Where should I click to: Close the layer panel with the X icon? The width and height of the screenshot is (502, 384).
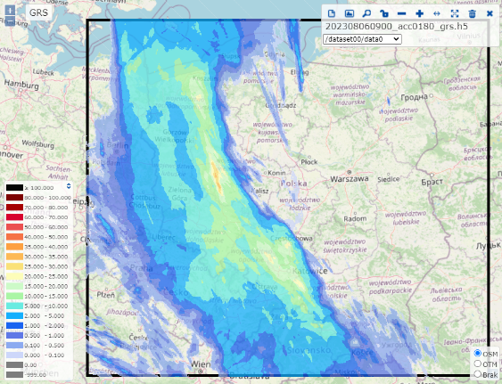click(490, 13)
